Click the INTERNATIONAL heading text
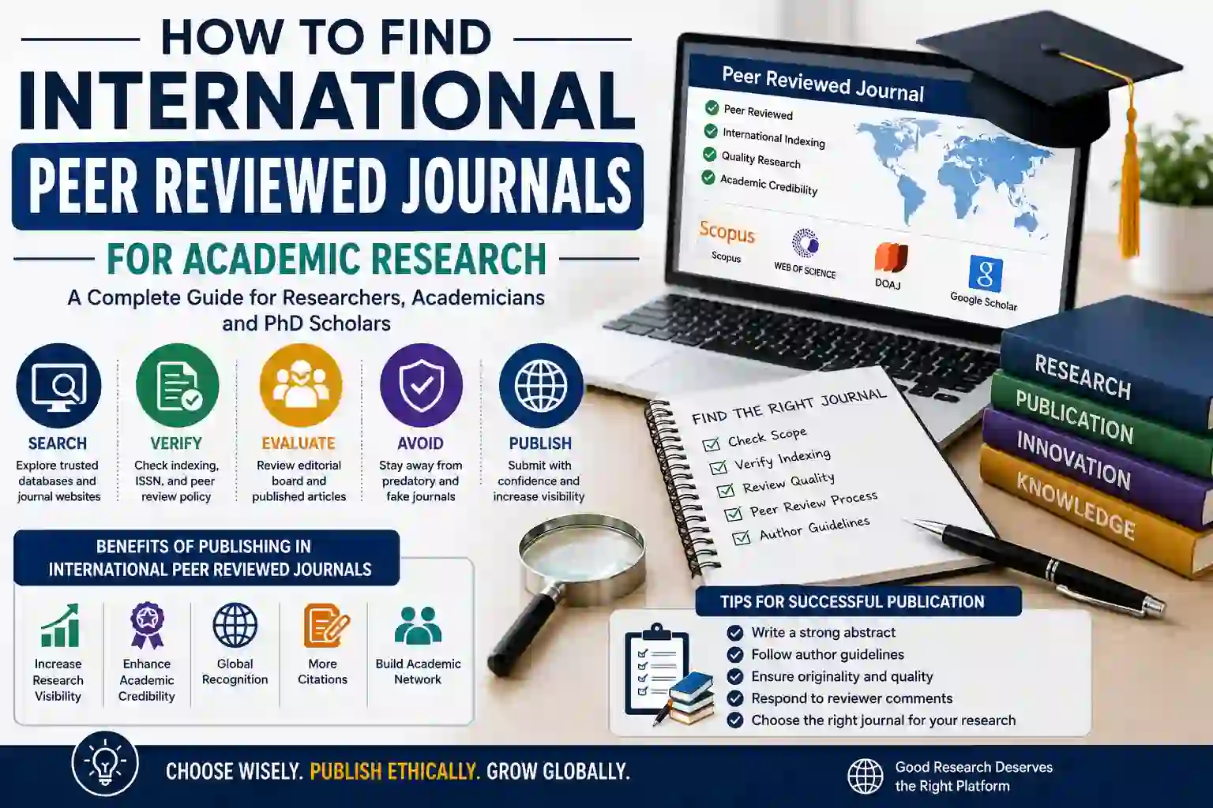1213x808 pixels. click(326, 101)
